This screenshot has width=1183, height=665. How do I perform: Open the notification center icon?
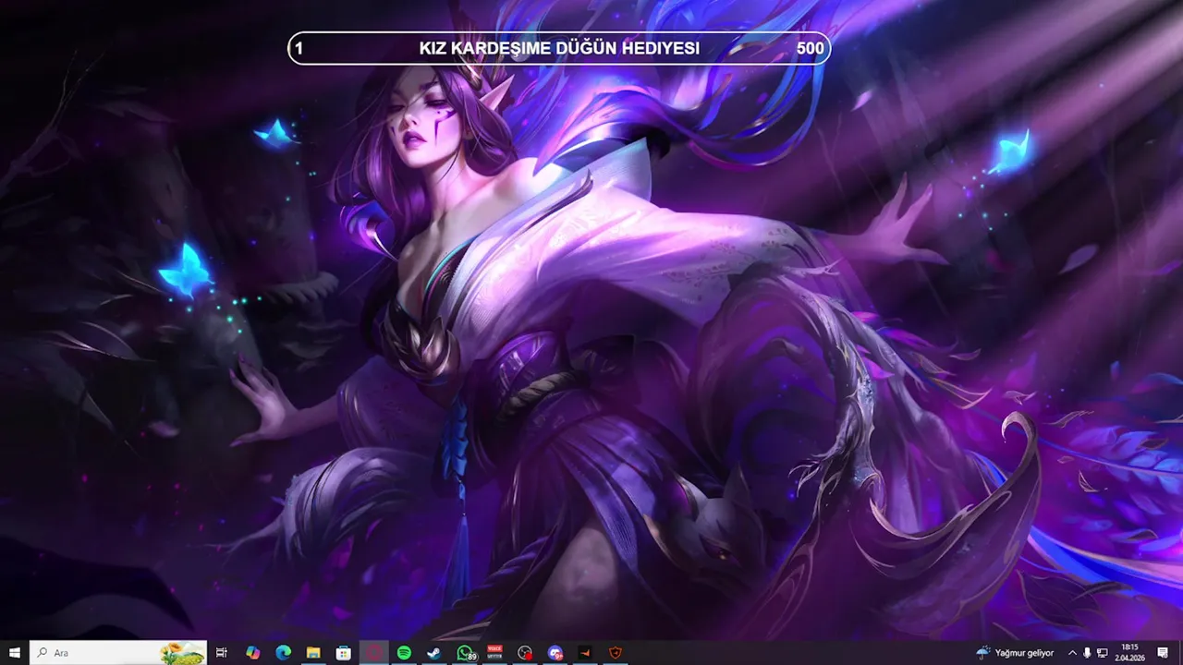click(x=1163, y=653)
